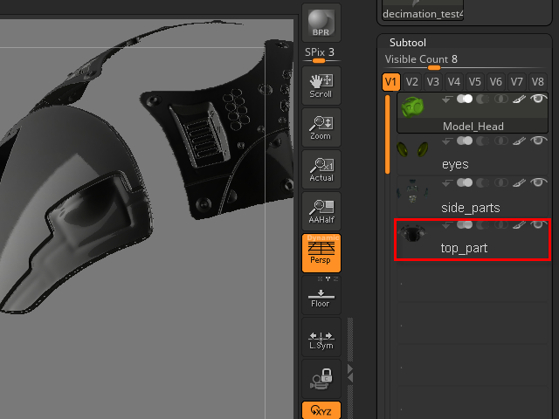Select the eyes subtool
The height and width of the screenshot is (419, 559).
coord(454,163)
